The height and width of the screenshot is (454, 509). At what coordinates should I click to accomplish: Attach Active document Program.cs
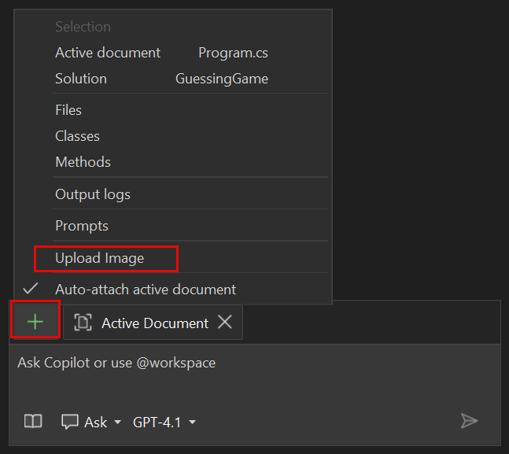coord(108,53)
